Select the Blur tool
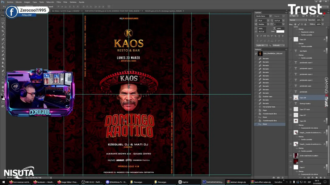Image resolution: width=330 pixels, height=185 pixels. point(3,63)
